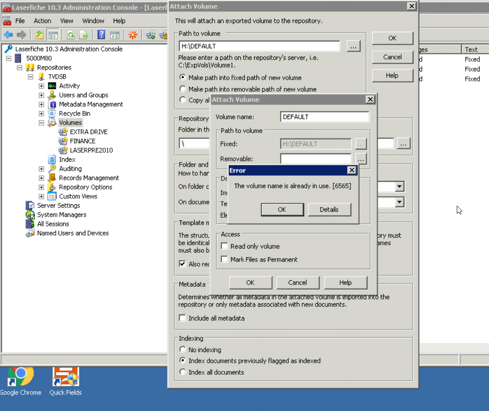Collapse the Volumes tree node
The width and height of the screenshot is (489, 411).
tap(41, 123)
